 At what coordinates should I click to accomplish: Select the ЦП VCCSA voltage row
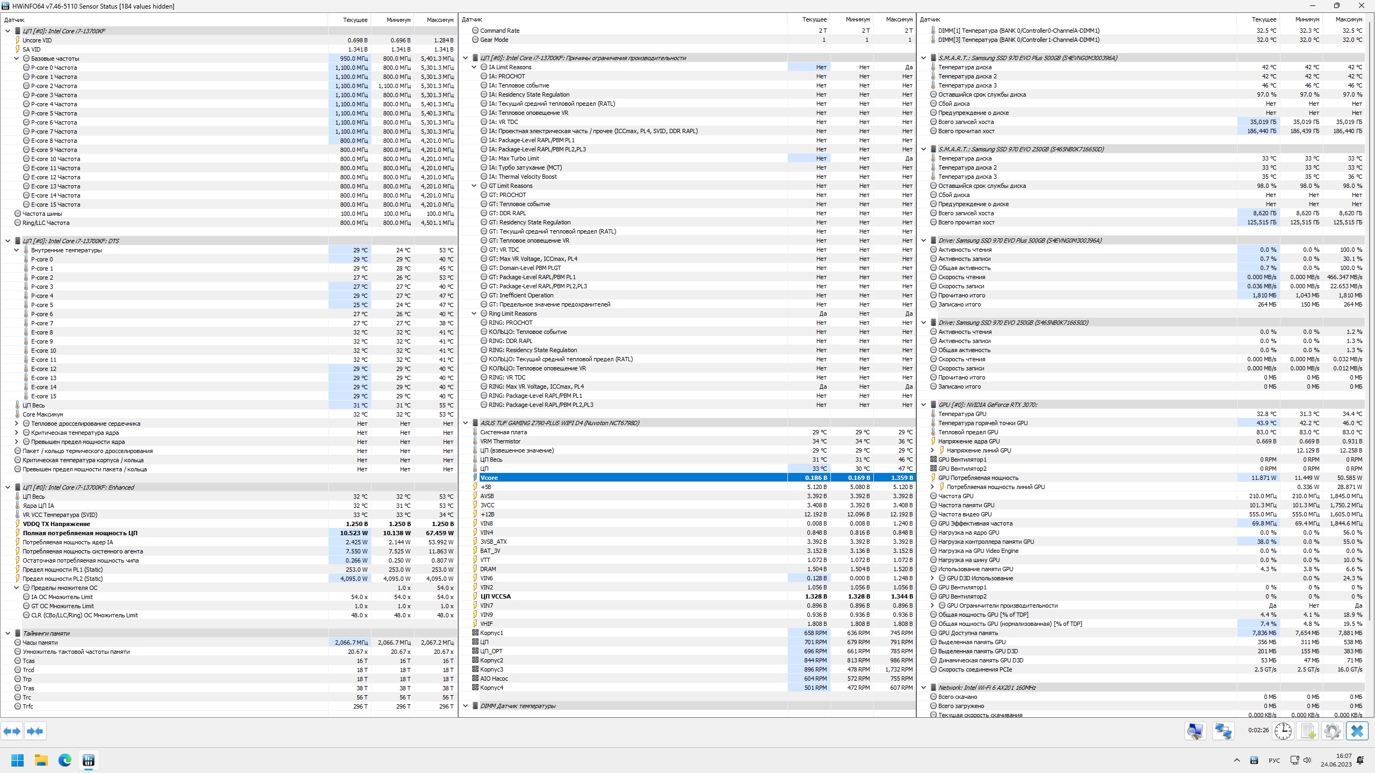pos(495,596)
